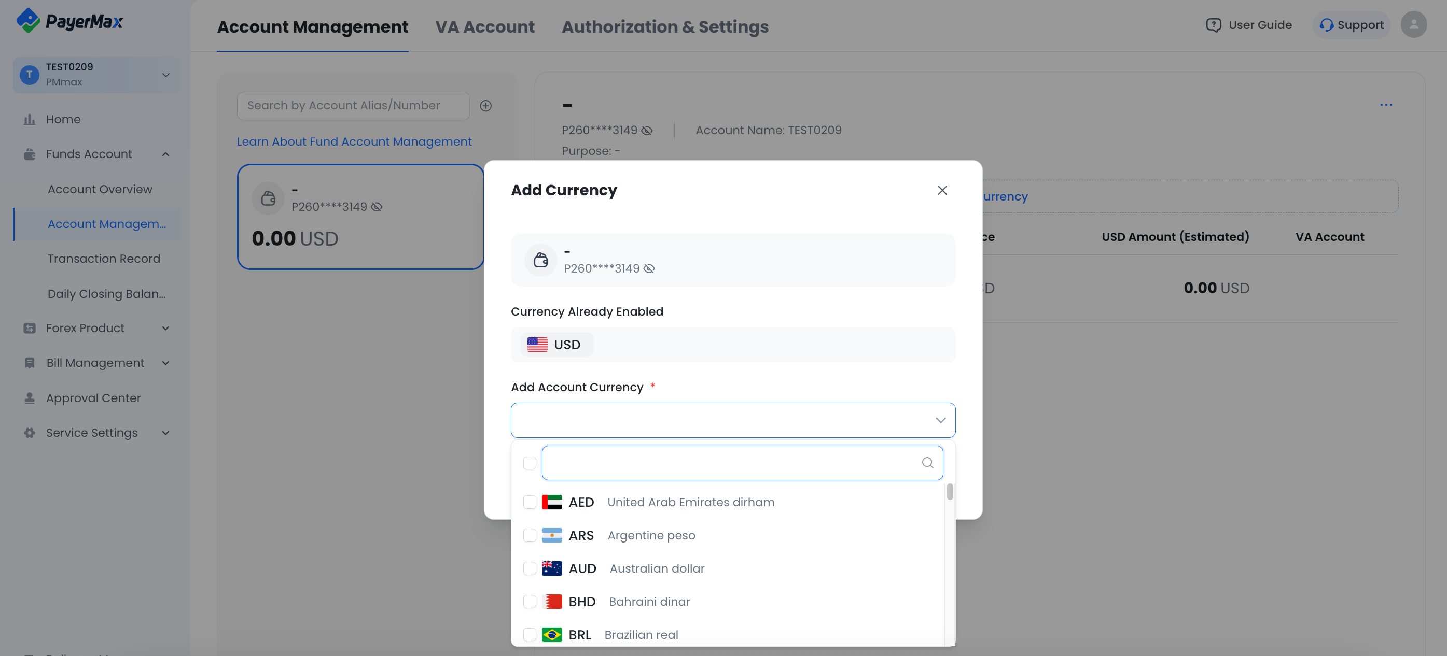Open the User Guide help icon

tap(1213, 25)
